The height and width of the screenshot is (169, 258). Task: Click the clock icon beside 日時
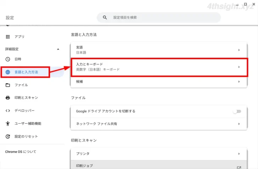pos(8,59)
